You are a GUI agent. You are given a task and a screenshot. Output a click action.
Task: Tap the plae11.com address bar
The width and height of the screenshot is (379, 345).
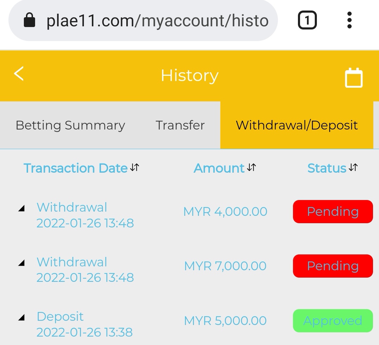point(157,21)
